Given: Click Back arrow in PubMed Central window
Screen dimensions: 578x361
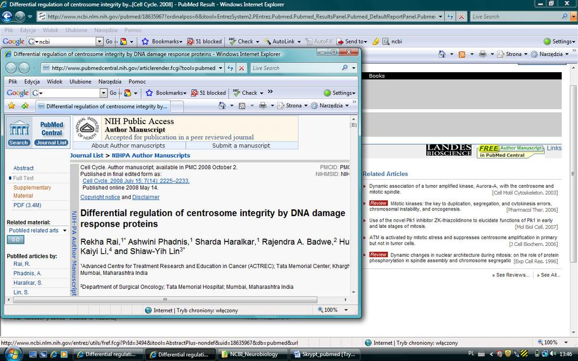Looking at the screenshot, I should point(11,68).
